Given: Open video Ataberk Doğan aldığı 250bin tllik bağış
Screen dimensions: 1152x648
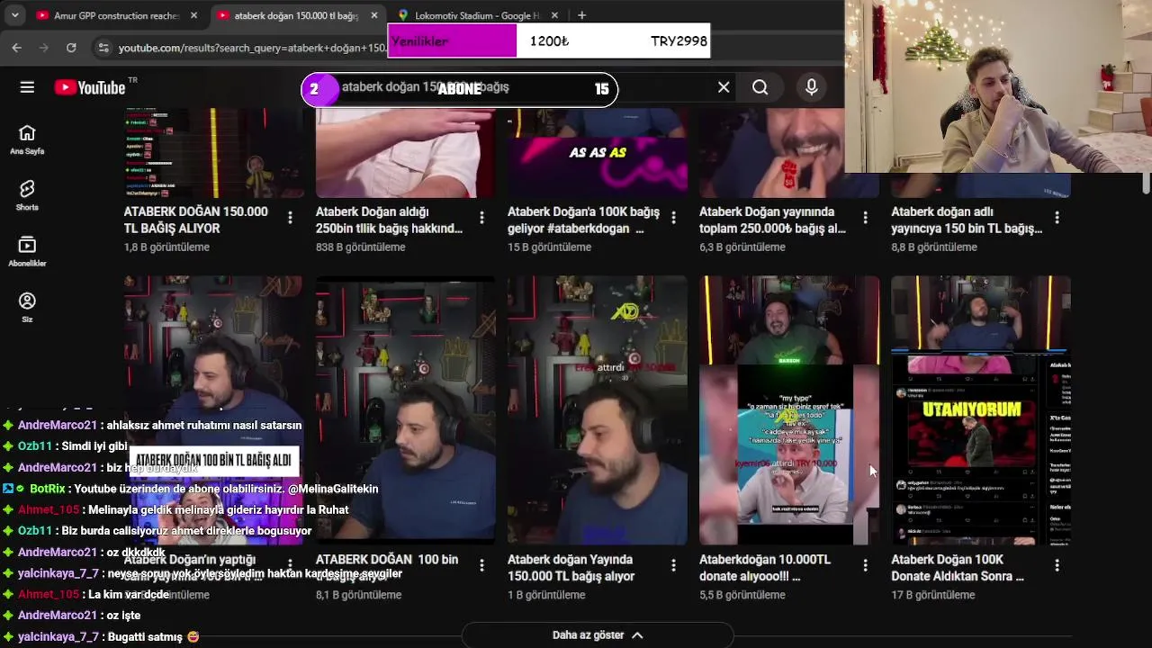Looking at the screenshot, I should tap(389, 220).
